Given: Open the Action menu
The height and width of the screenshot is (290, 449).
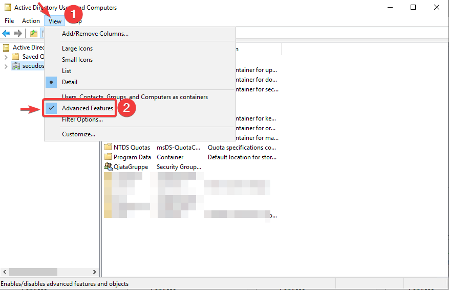Looking at the screenshot, I should [31, 21].
